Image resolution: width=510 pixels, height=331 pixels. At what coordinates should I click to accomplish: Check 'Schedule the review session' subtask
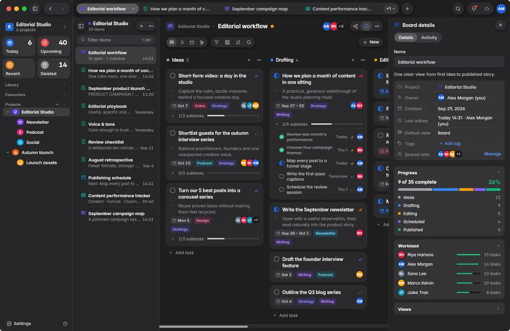[x=282, y=190]
